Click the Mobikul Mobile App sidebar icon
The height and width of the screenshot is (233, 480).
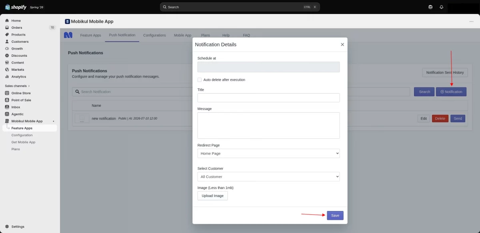pos(7,121)
